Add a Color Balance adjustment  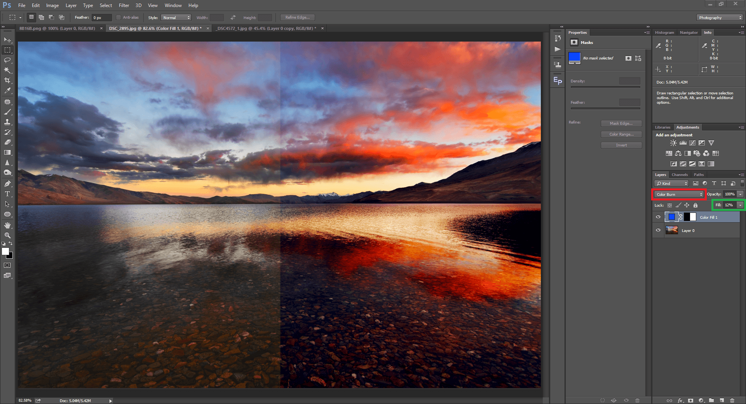678,153
